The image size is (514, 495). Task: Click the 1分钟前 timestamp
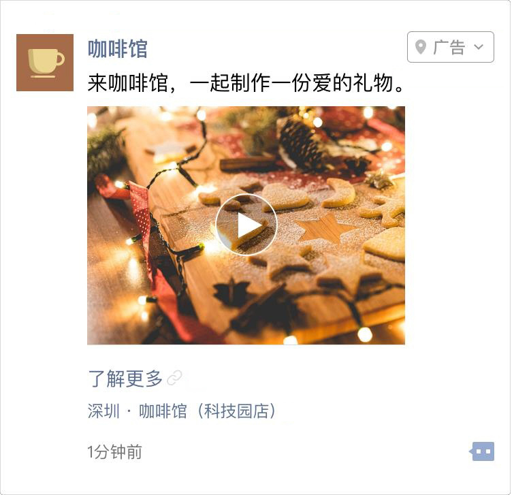click(x=114, y=452)
